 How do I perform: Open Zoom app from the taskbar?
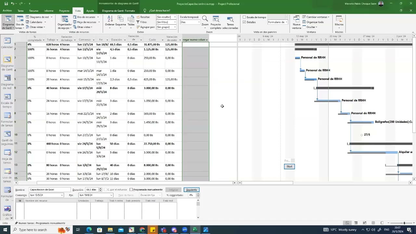point(185,230)
